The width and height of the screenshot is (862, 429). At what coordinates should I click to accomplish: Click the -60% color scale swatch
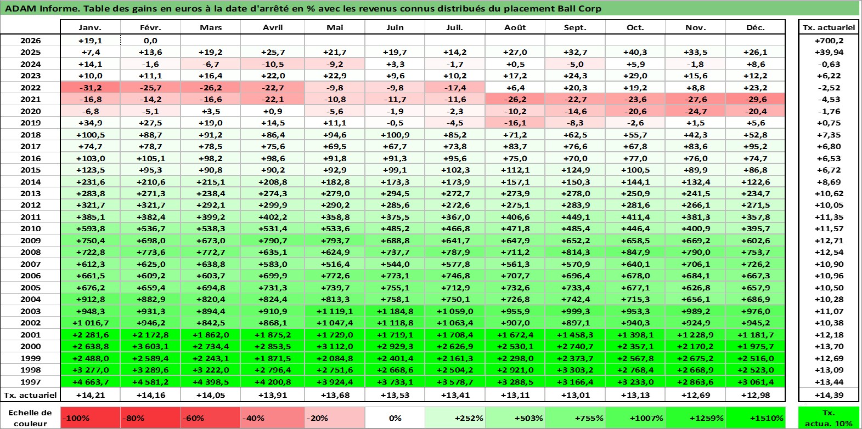click(x=211, y=417)
